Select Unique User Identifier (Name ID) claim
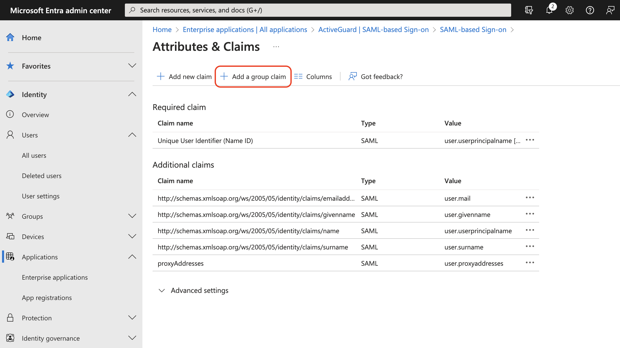Screen dimensions: 620x348 click(205, 141)
